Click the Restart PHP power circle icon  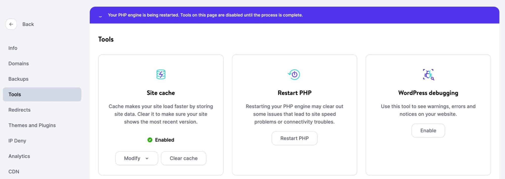tap(294, 74)
